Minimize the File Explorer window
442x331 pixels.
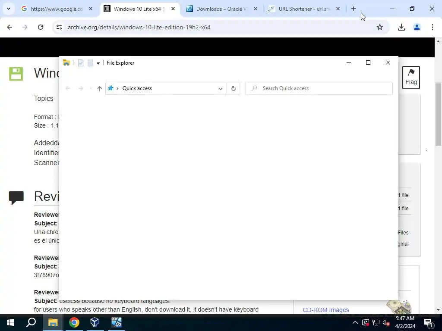point(349,63)
